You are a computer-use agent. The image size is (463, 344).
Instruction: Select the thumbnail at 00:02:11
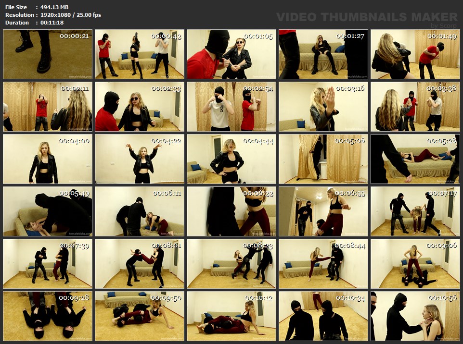tap(48, 107)
